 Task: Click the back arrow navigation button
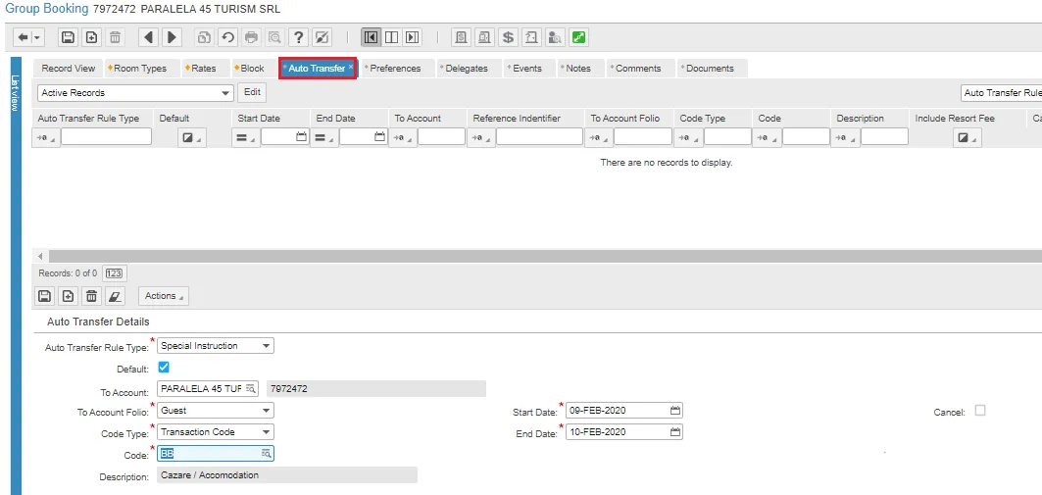[x=23, y=37]
